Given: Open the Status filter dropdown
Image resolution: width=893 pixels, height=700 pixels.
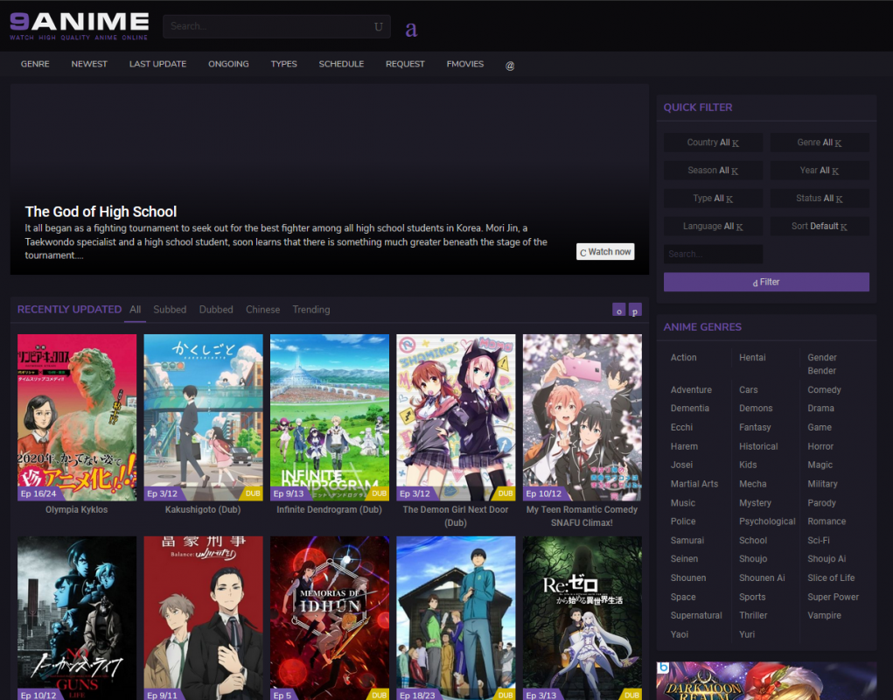Looking at the screenshot, I should click(x=820, y=199).
